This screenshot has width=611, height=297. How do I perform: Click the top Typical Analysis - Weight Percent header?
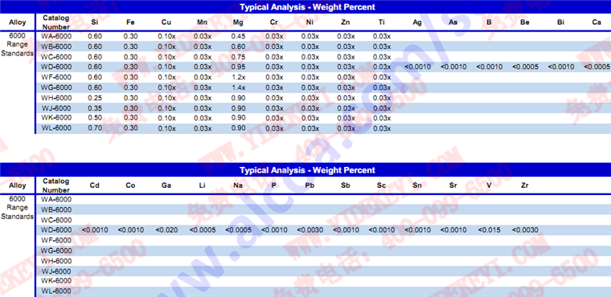(x=307, y=6)
